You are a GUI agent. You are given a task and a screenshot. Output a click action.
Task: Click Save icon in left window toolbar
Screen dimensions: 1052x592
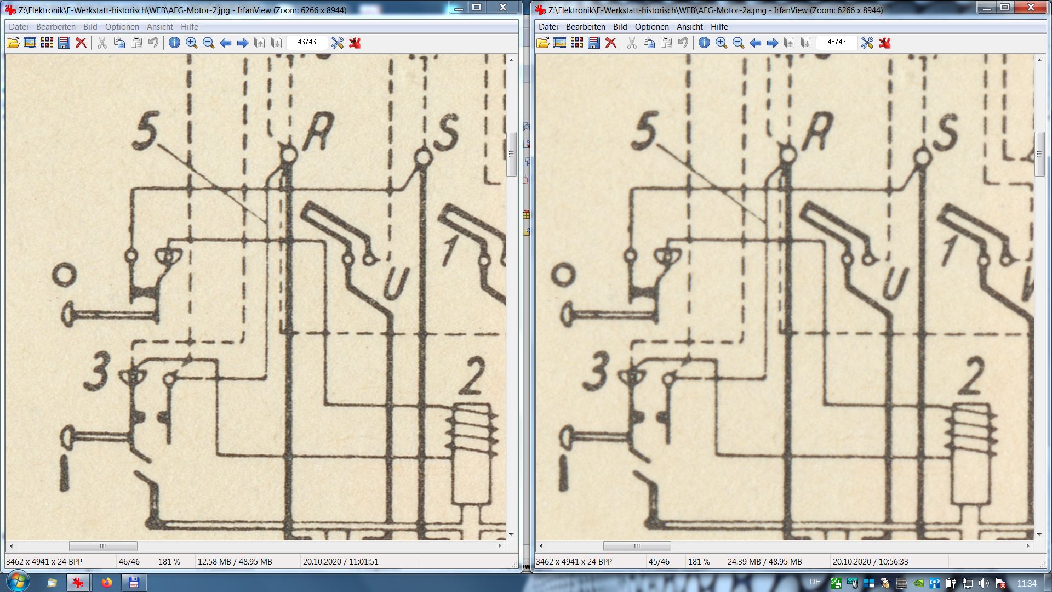pyautogui.click(x=64, y=43)
